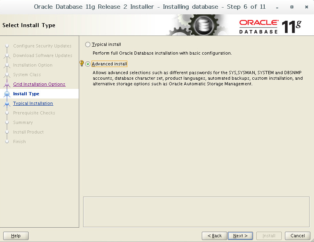Screen dimensions: 314x242
Task: Select the Advanced install radio button
Action: (88, 64)
